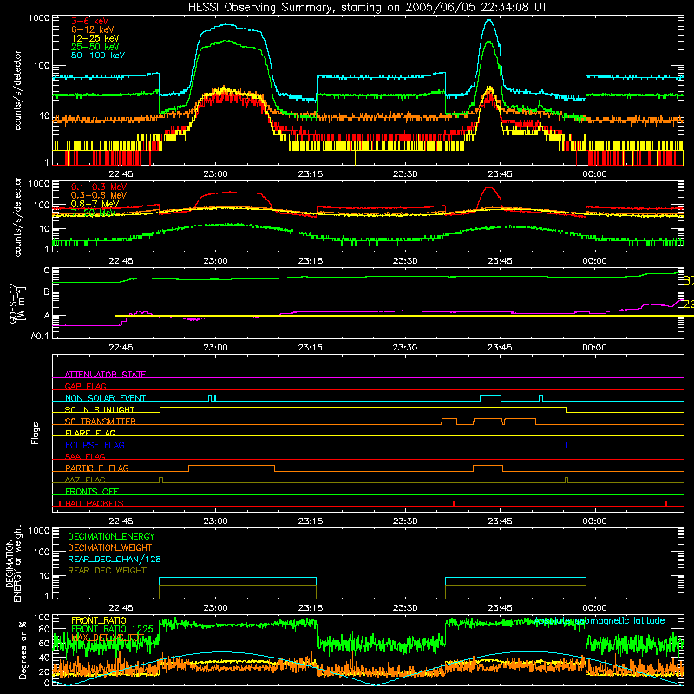Click the green '7-20 MeV' legend label
The height and width of the screenshot is (694, 694).
pyautogui.click(x=94, y=213)
